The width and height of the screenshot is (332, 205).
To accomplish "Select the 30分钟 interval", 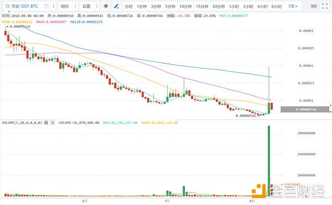I will click(x=219, y=6).
